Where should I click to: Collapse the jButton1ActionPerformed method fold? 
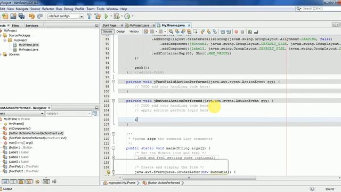tap(113, 101)
